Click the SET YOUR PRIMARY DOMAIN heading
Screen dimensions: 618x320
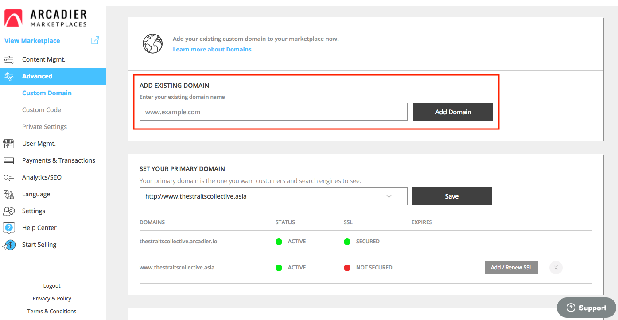point(182,169)
